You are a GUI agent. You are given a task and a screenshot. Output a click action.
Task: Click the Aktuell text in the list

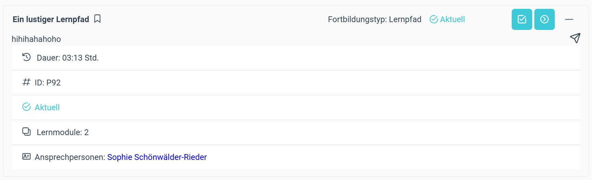coord(47,108)
